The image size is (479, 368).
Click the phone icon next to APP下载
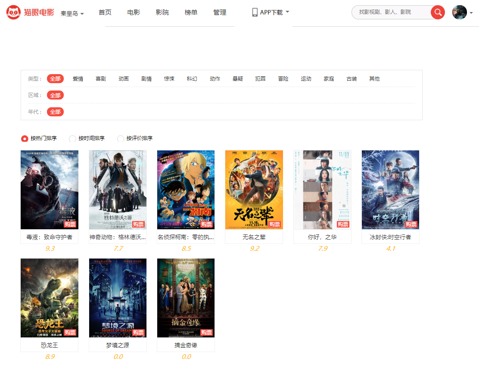coord(255,12)
